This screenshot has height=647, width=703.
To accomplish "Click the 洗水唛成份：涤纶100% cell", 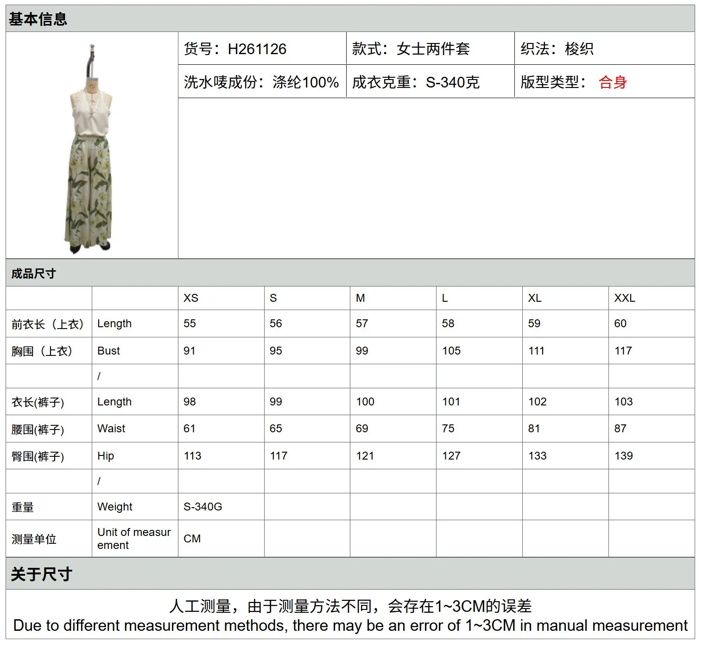I will point(262,82).
